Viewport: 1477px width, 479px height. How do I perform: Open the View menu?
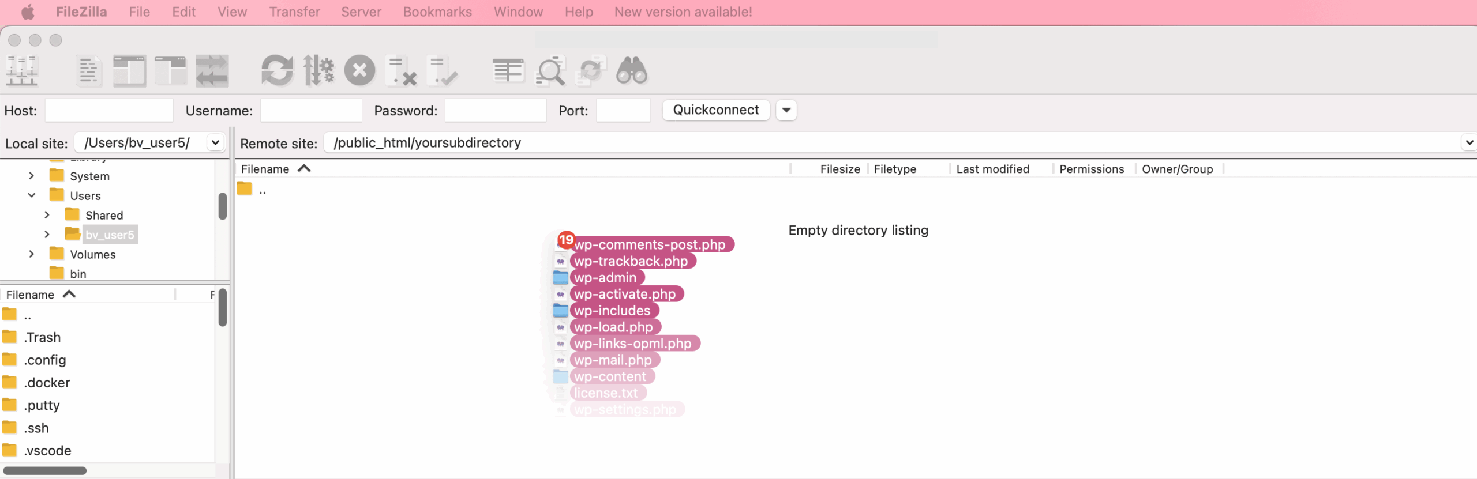pyautogui.click(x=232, y=12)
